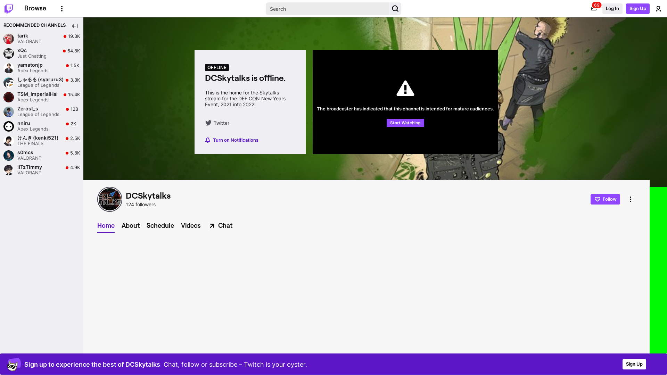The height and width of the screenshot is (375, 667).
Task: Open yamatonjp's channel avatar
Action: coord(9,68)
